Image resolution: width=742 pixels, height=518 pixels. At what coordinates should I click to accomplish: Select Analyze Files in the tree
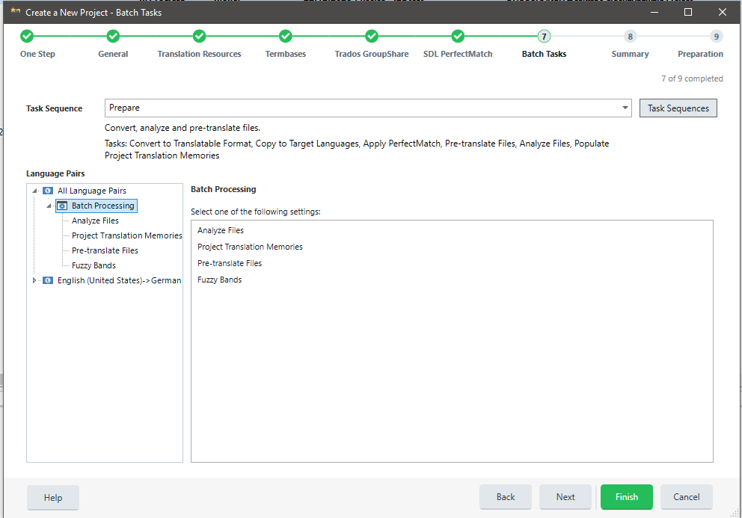tap(95, 221)
